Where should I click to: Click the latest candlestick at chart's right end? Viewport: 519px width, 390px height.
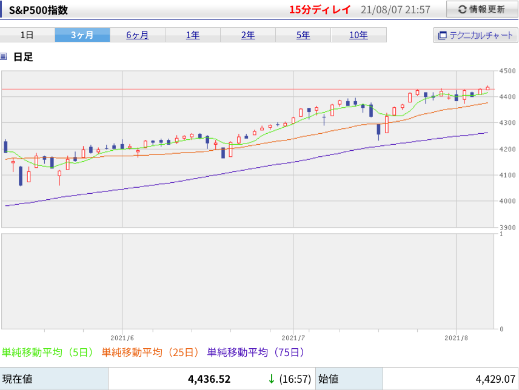pyautogui.click(x=487, y=88)
